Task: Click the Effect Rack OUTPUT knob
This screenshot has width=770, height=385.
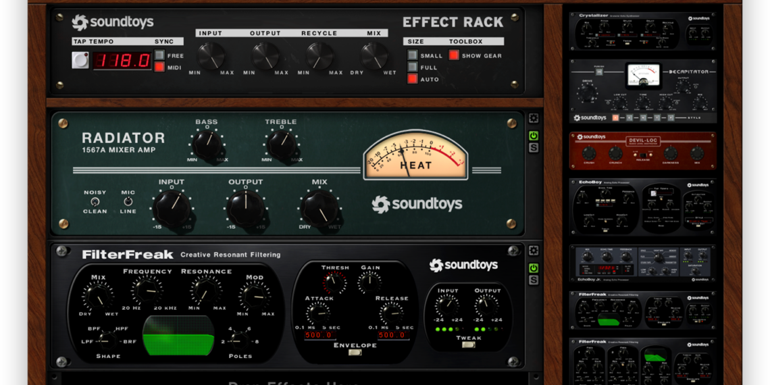Action: coord(265,55)
